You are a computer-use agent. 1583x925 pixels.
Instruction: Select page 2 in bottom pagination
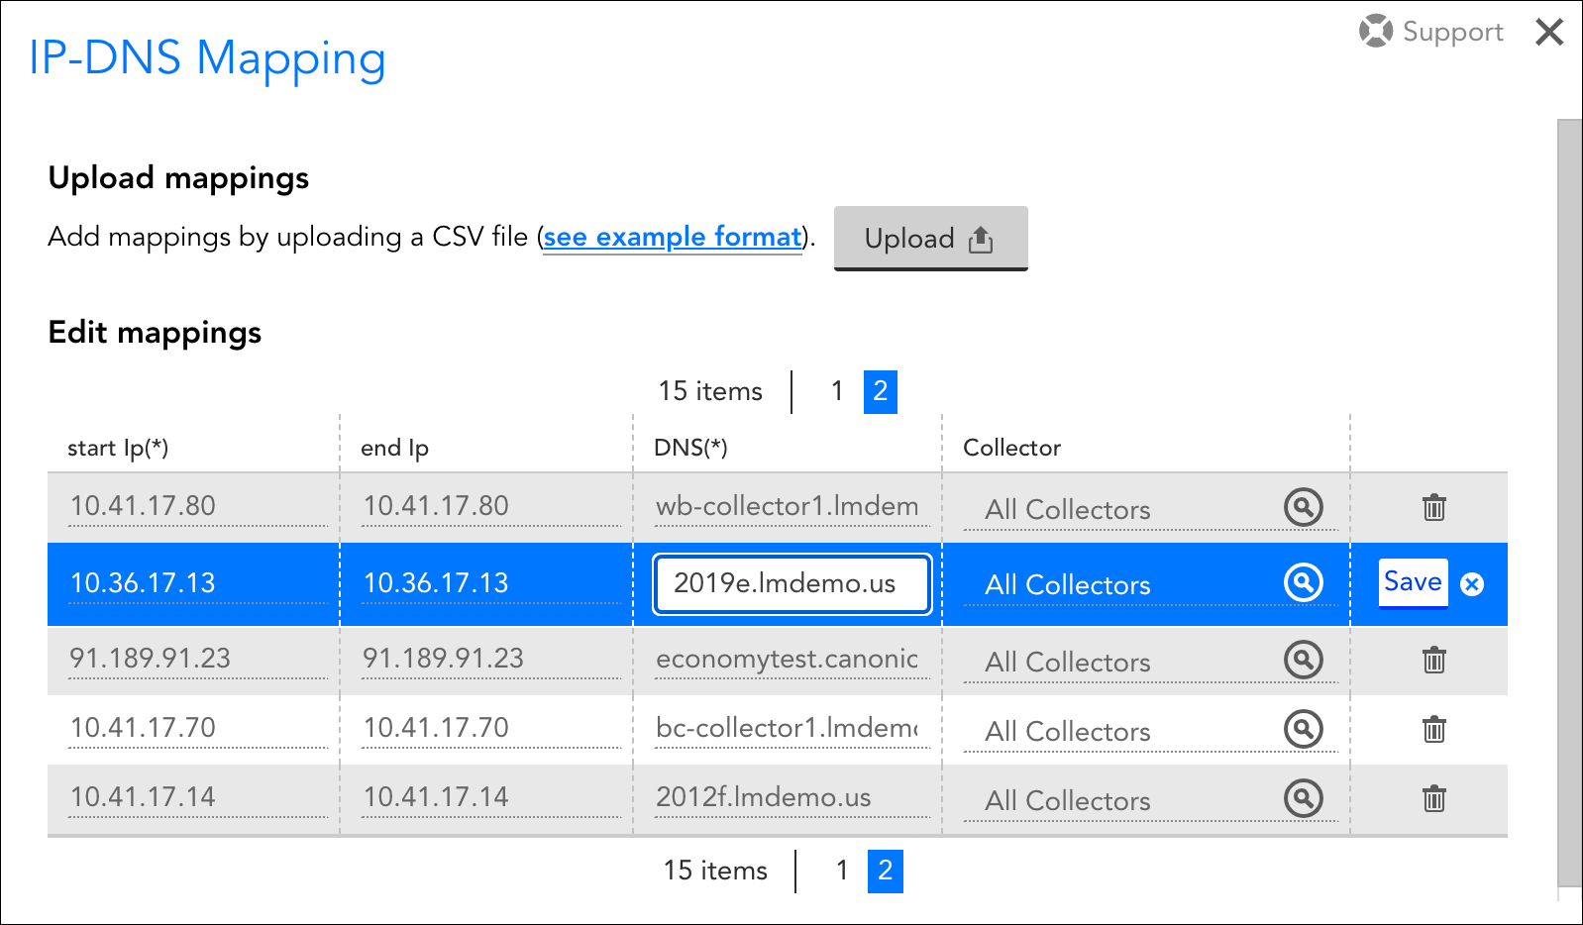tap(885, 871)
